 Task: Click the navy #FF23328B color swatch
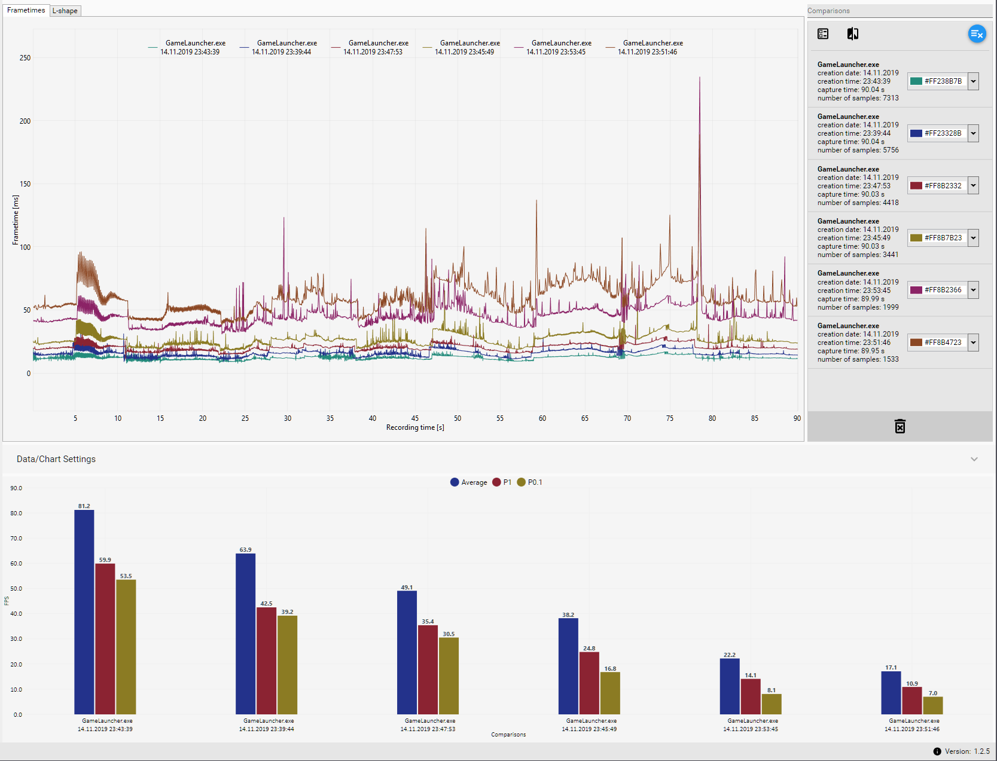pyautogui.click(x=916, y=133)
